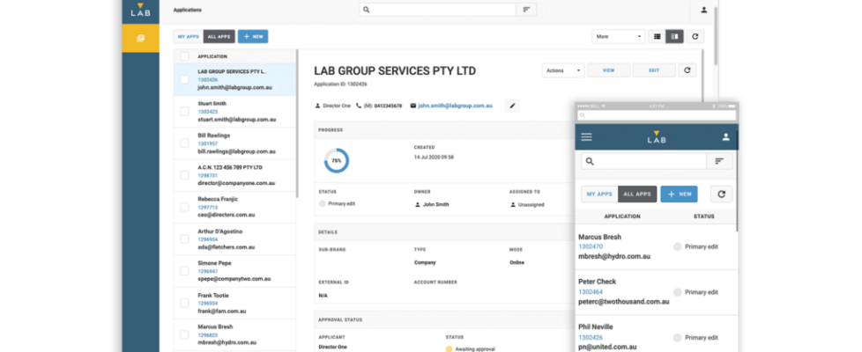Refresh the application list in the toolbar

[695, 37]
